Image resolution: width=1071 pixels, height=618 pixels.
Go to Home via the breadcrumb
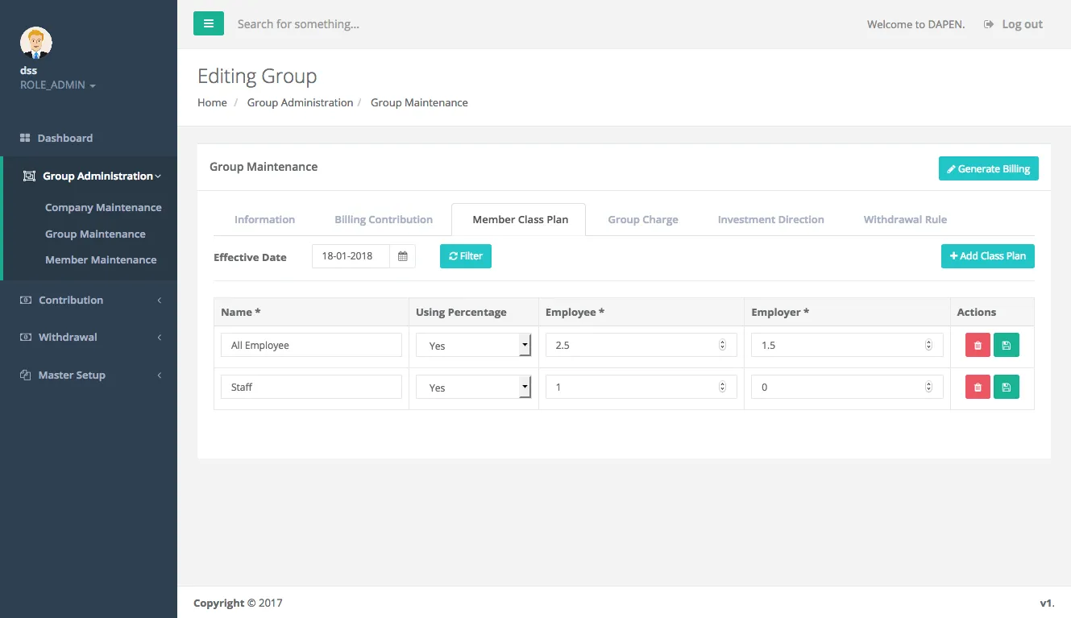click(x=212, y=102)
